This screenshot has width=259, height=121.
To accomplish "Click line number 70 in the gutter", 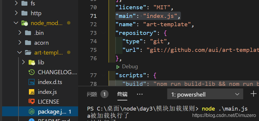I will pos(94,7).
